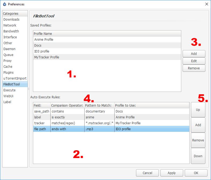The height and width of the screenshot is (180, 211).
Task: Select the MyTracker Profile saved profile
Action: click(x=107, y=57)
